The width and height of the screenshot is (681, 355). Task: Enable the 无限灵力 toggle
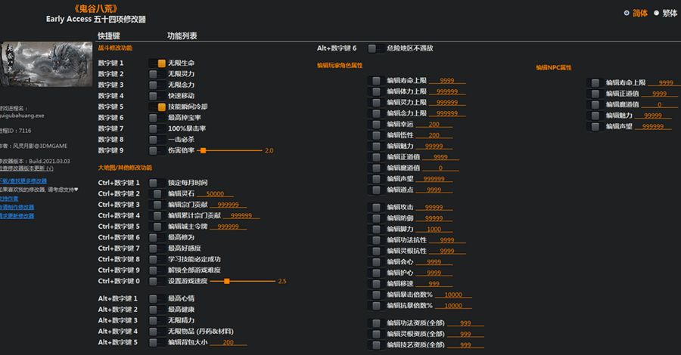point(154,74)
